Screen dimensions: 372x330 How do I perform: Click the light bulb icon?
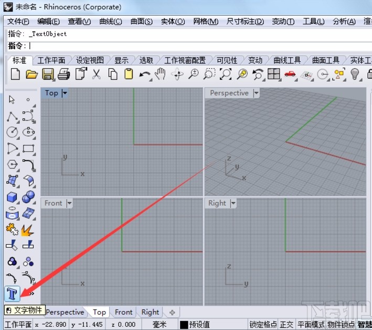tap(355, 74)
